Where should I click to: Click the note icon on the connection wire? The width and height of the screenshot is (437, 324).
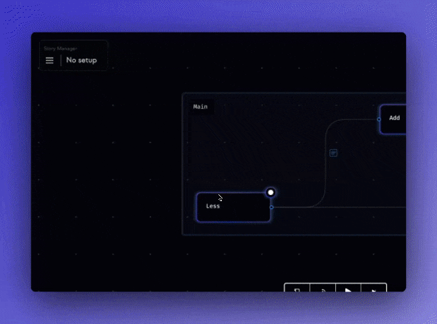333,153
